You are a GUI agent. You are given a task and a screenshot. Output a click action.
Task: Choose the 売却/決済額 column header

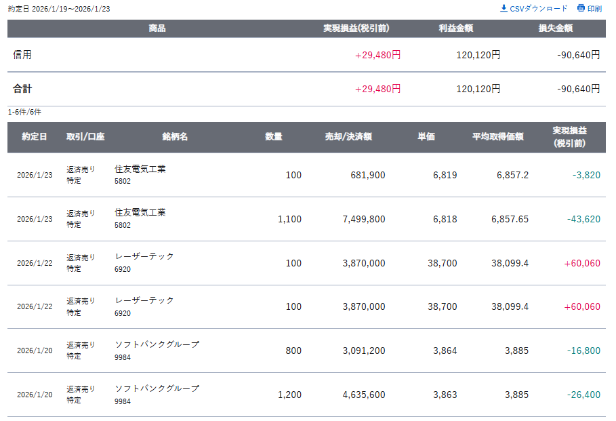pyautogui.click(x=348, y=137)
